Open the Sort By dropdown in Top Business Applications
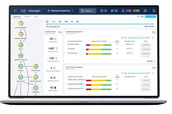Image resolution: width=172 pixels, height=114 pixels. [135, 38]
